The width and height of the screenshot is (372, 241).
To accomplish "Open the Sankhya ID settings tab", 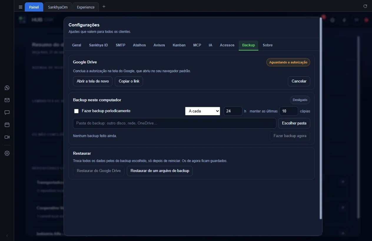I will [x=98, y=45].
